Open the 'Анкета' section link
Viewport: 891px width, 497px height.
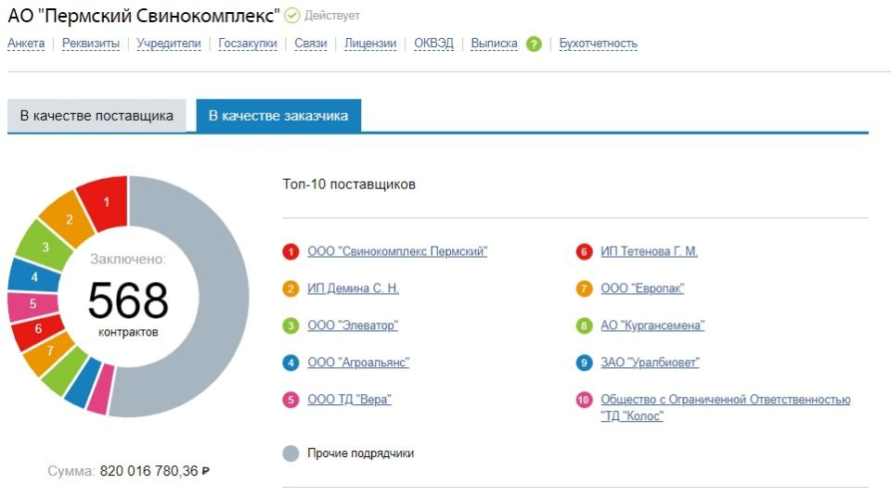click(x=26, y=44)
